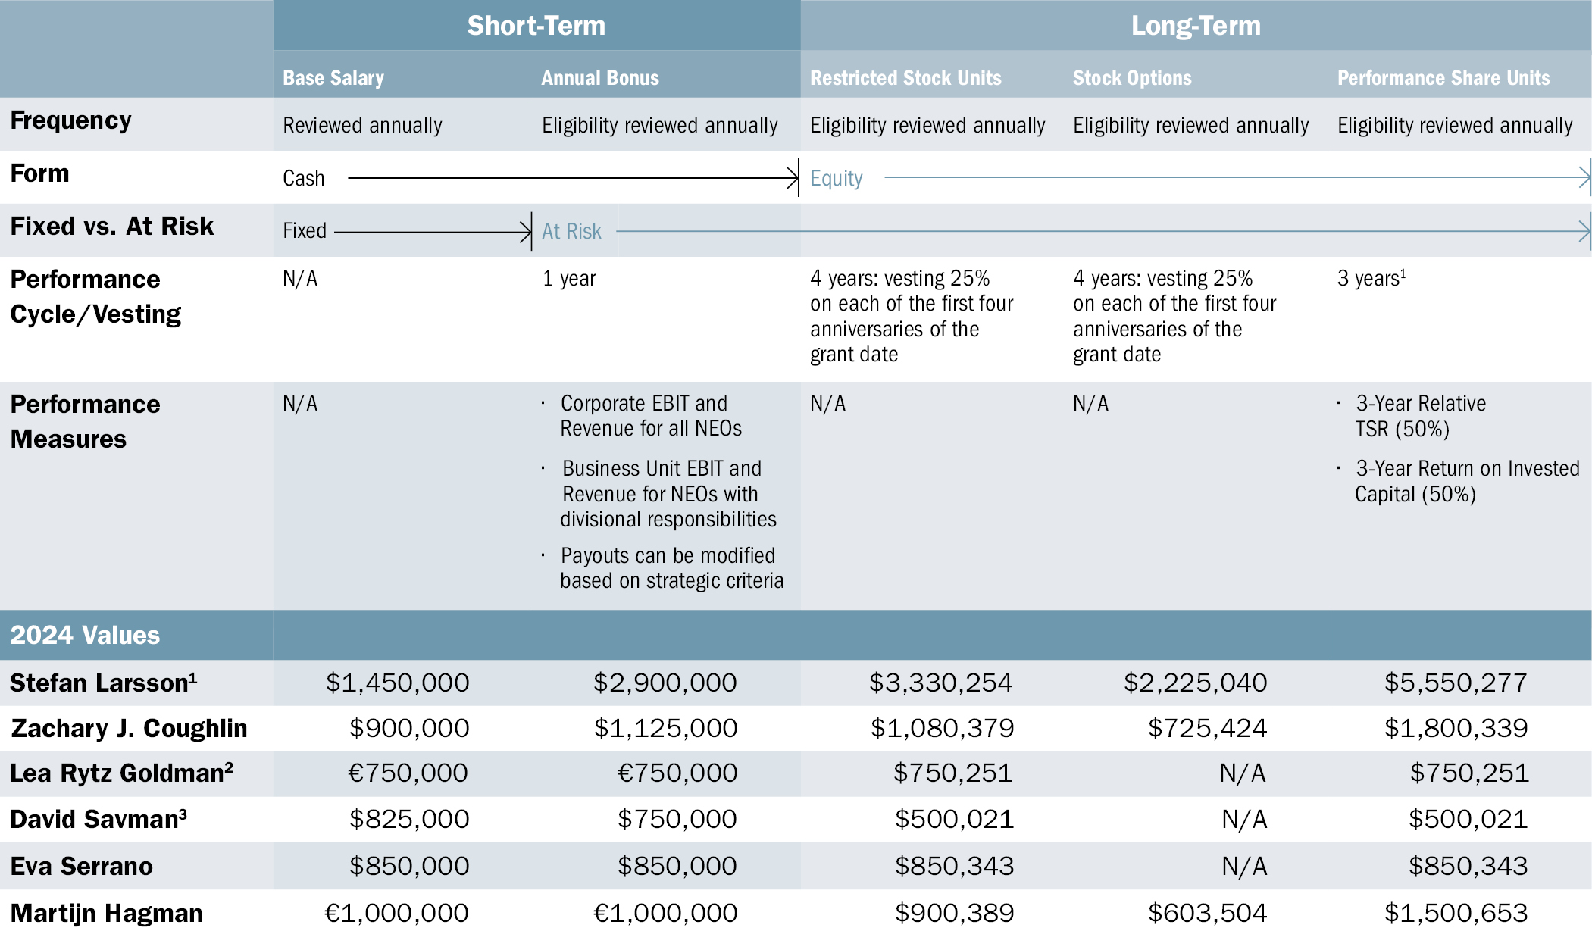Click the Stock Options column heading
The width and height of the screenshot is (1592, 928).
[1131, 78]
